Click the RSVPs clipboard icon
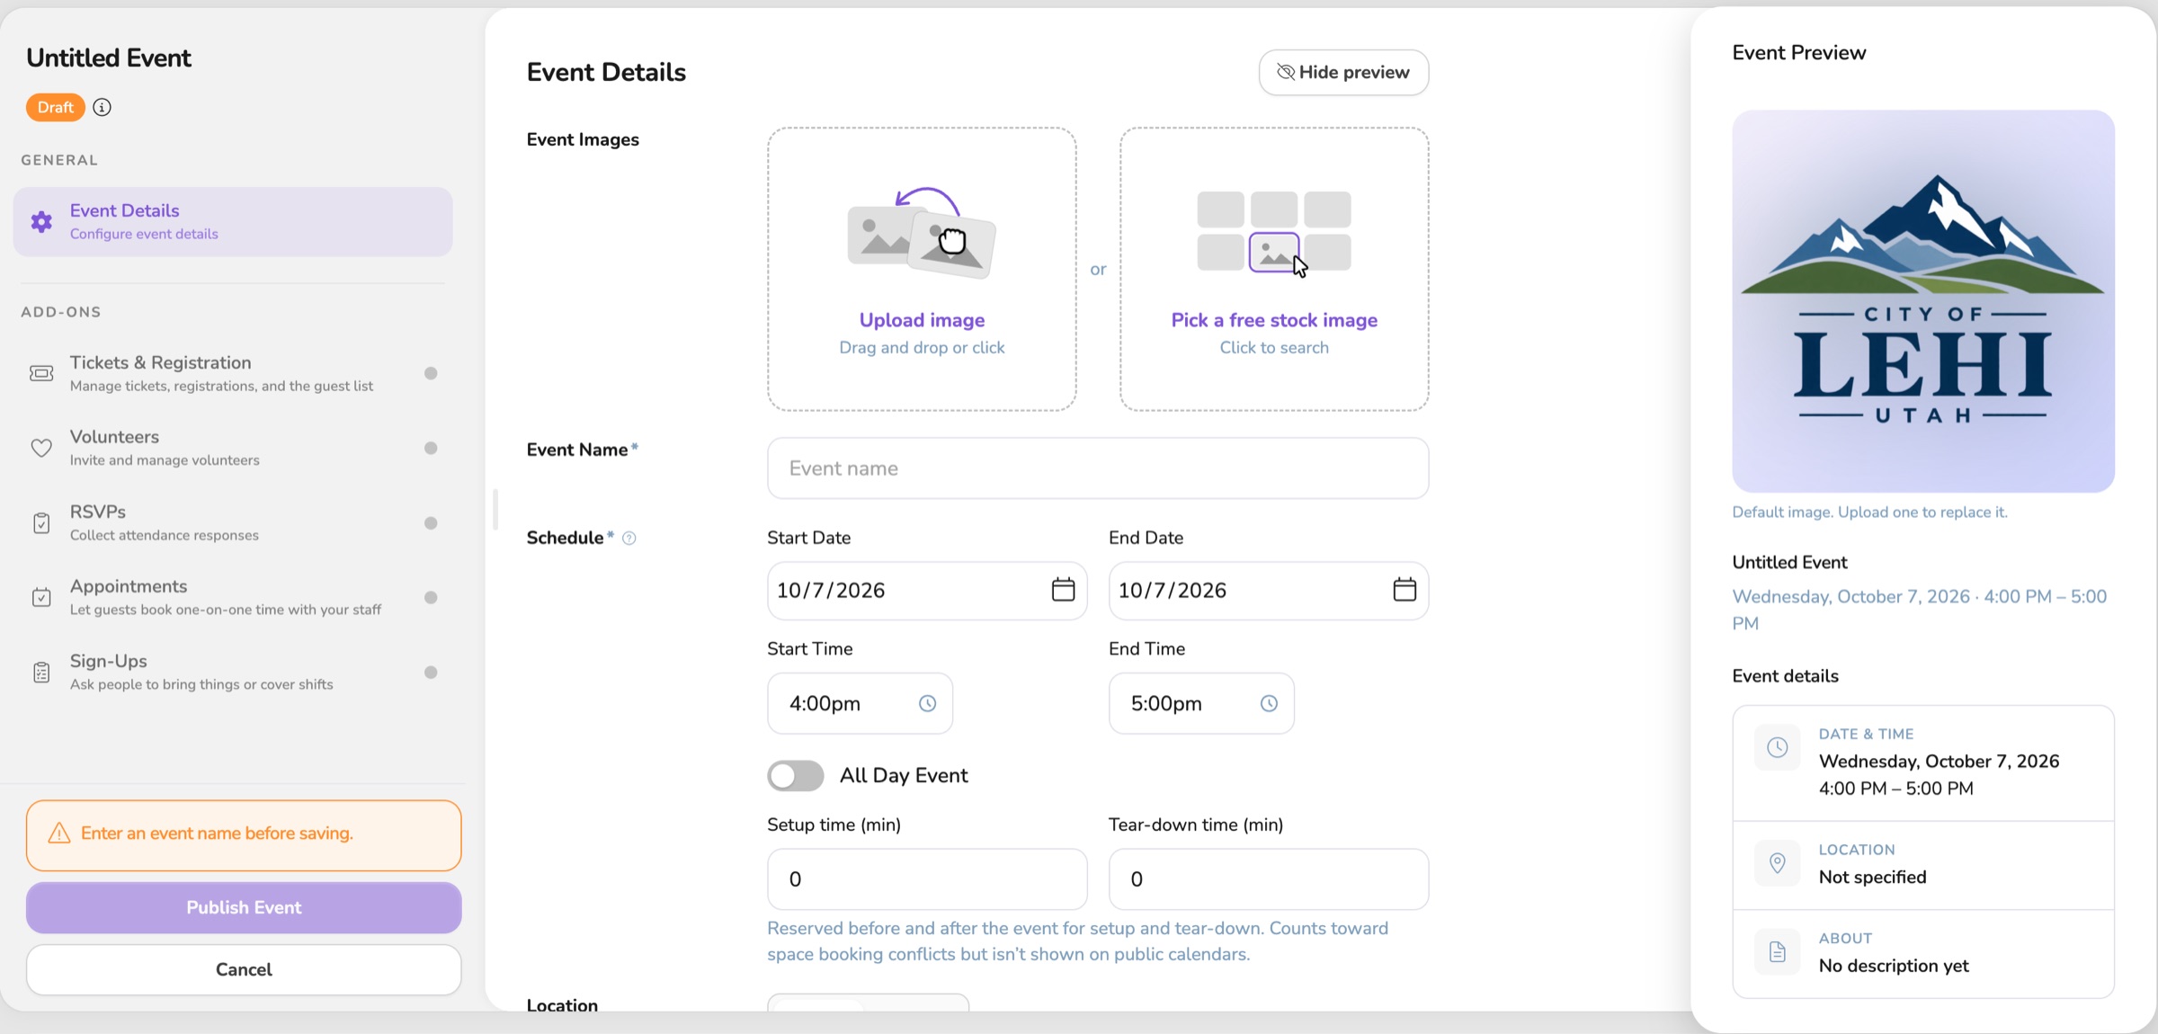This screenshot has height=1034, width=2158. 41,522
